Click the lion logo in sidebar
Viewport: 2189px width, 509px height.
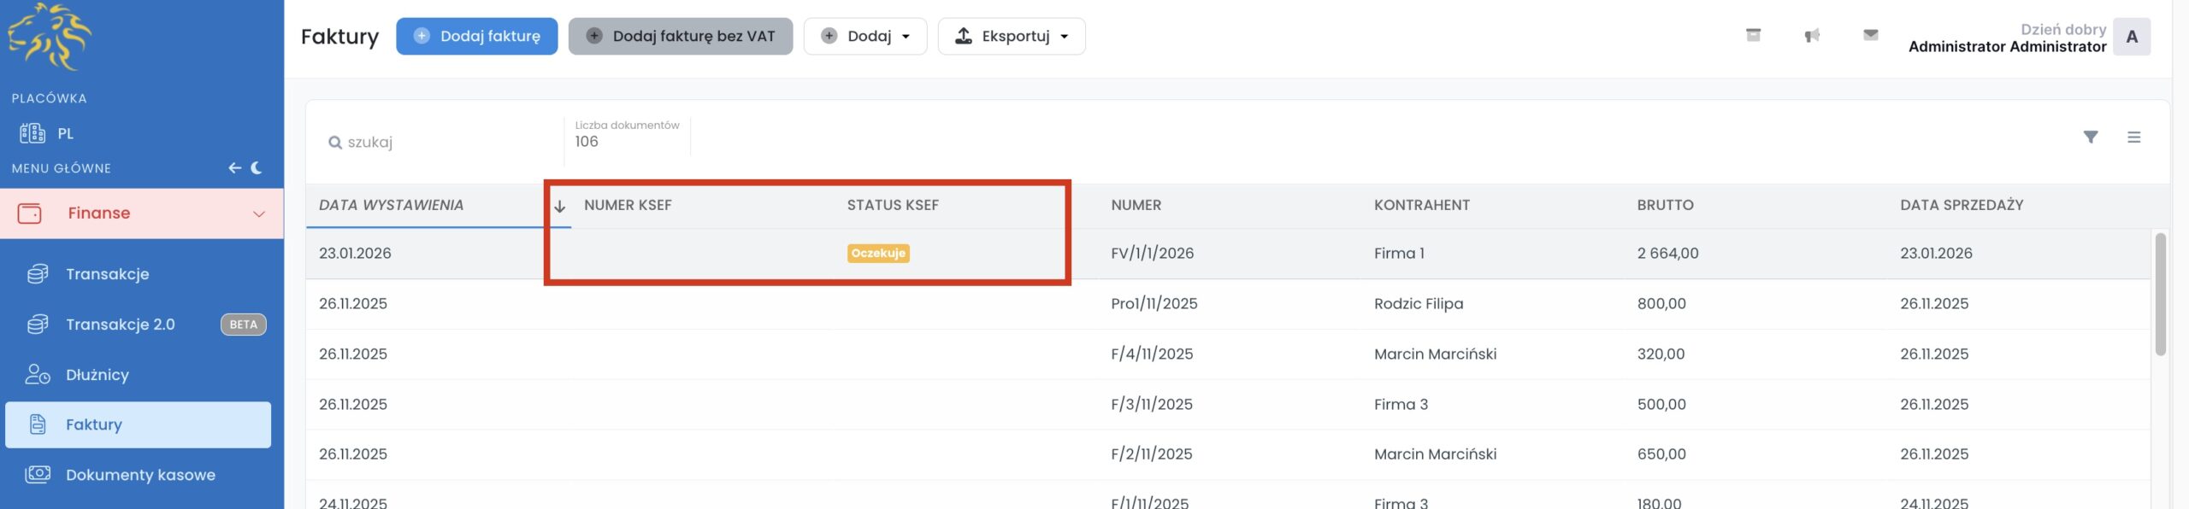50,36
